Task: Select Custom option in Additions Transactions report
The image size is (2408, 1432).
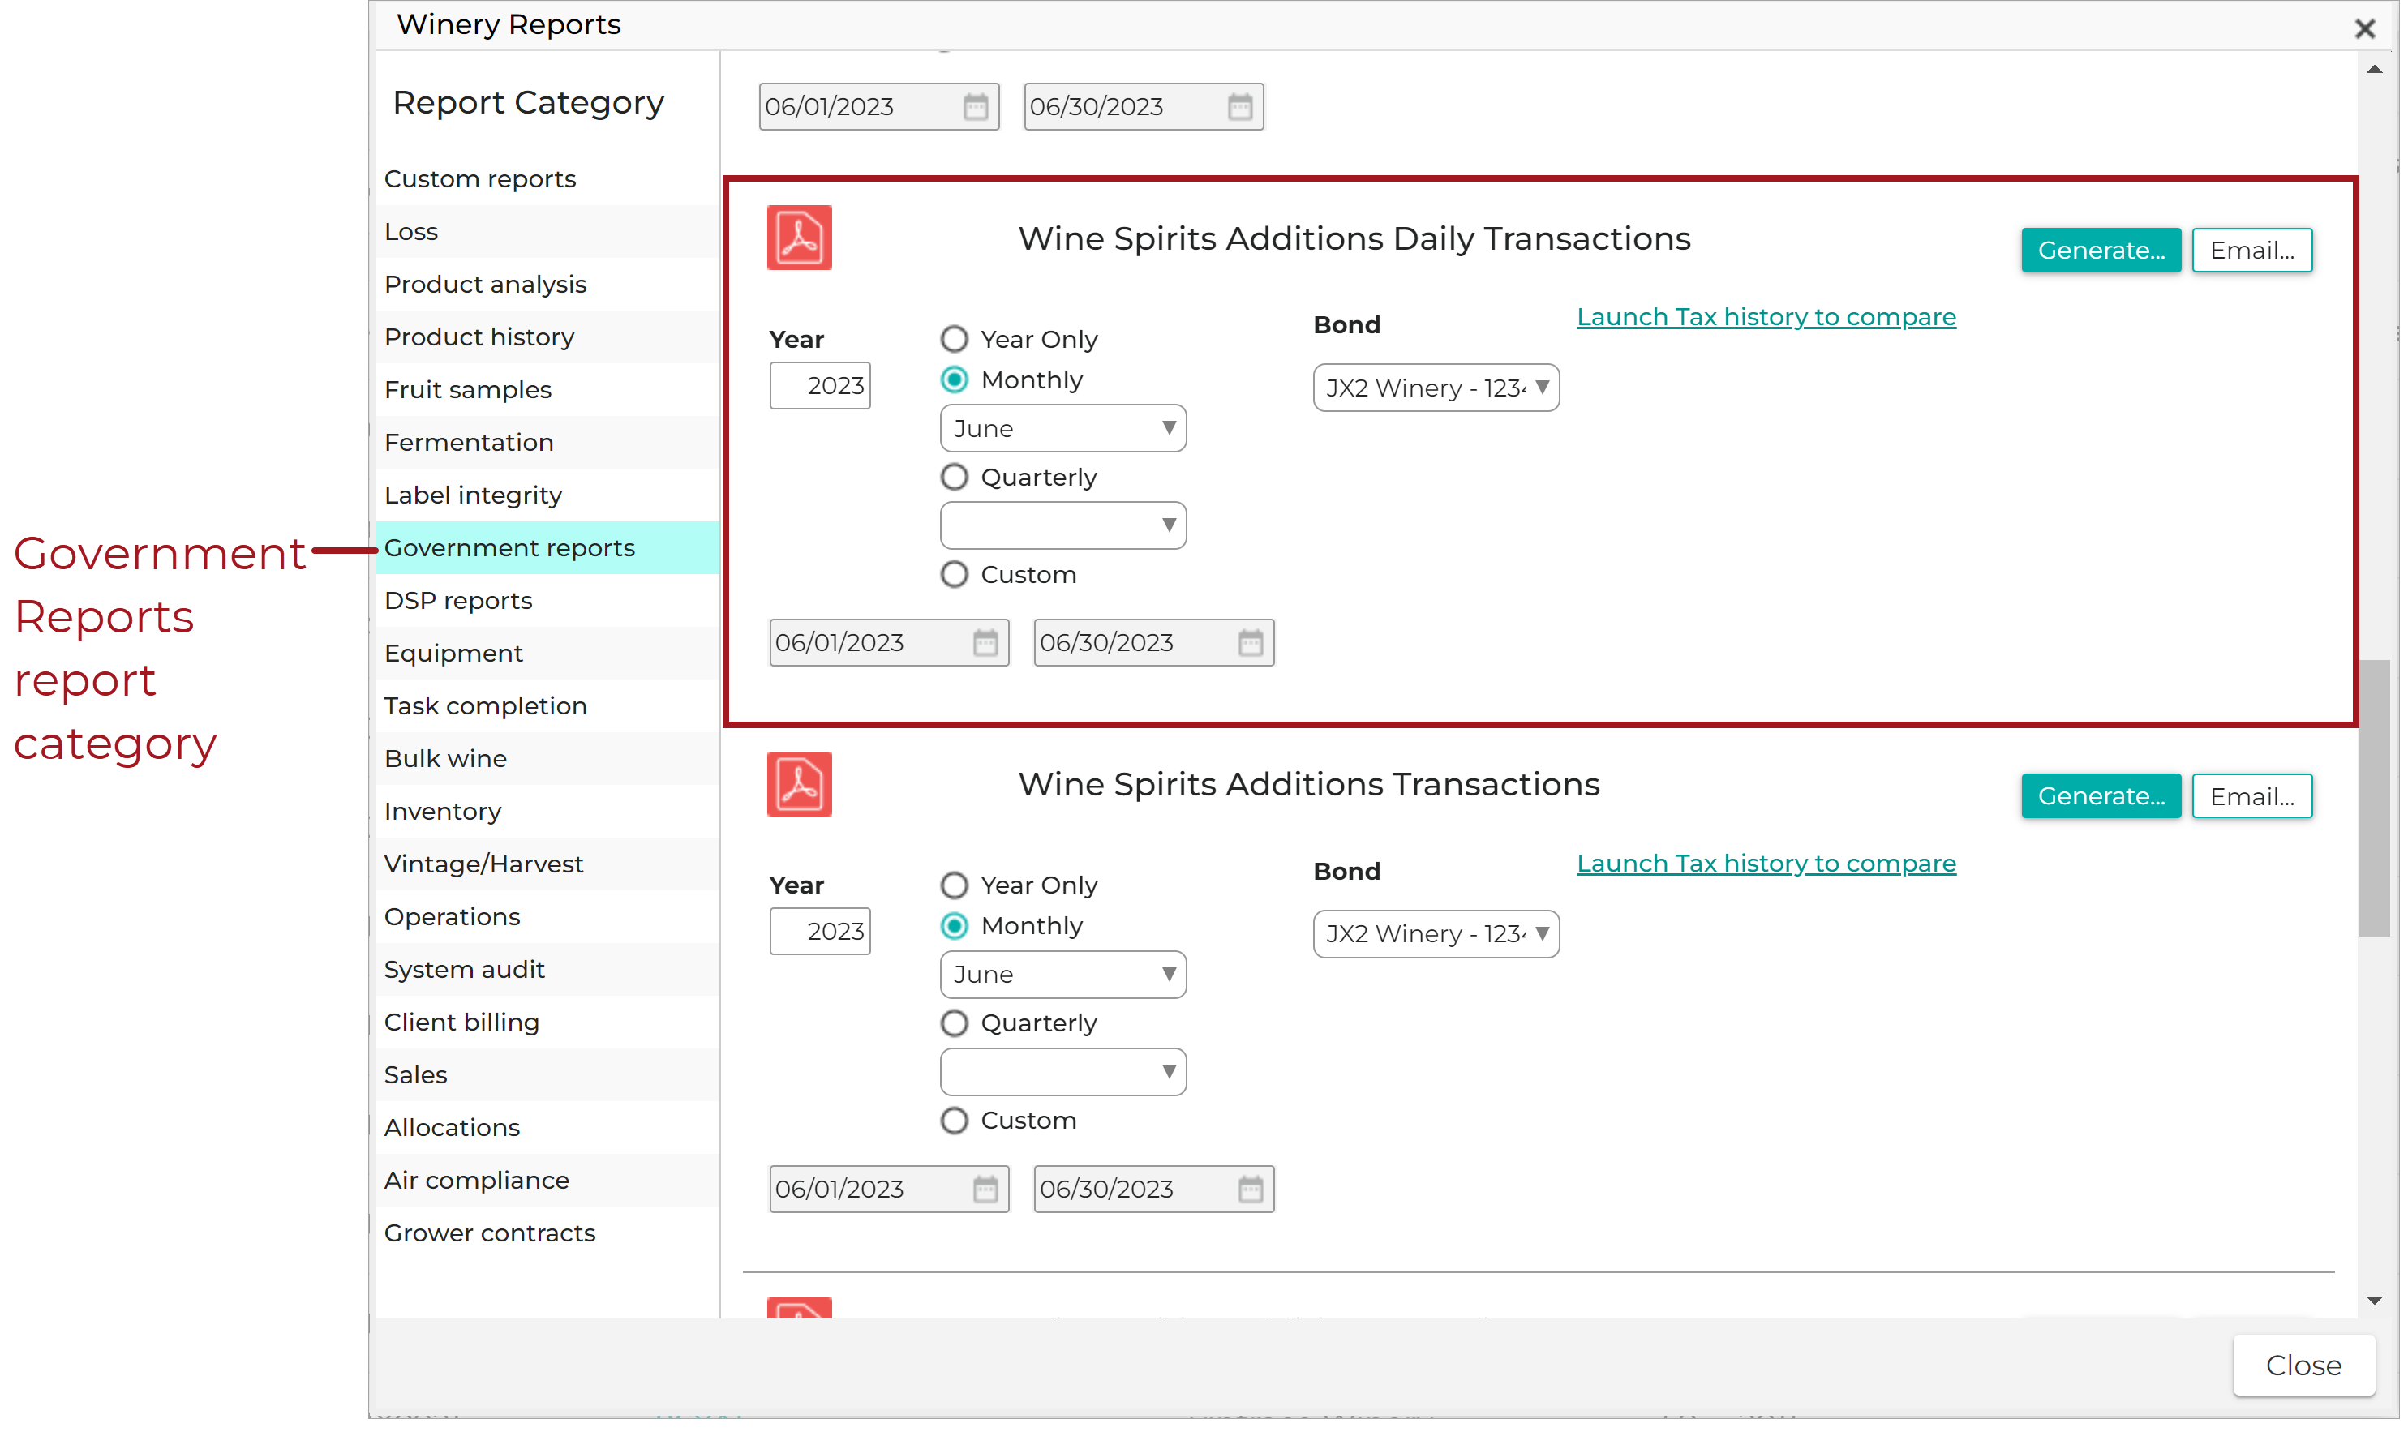Action: click(x=955, y=1121)
